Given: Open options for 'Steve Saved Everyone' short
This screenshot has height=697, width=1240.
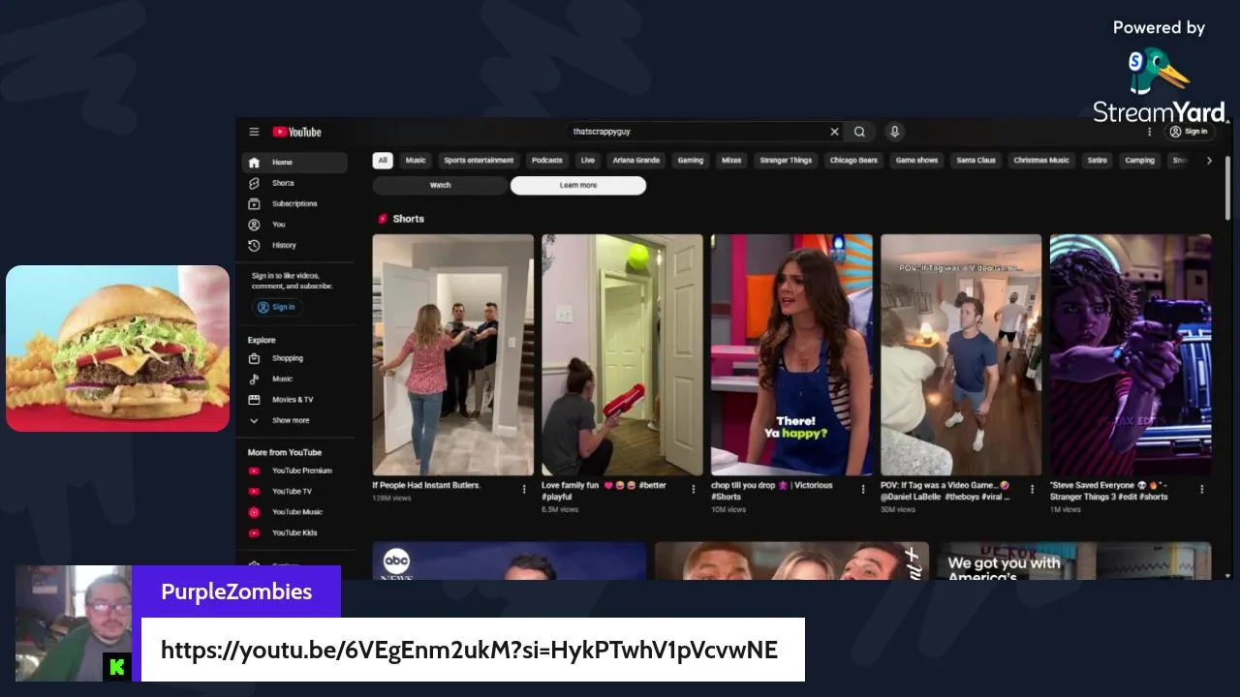Looking at the screenshot, I should pyautogui.click(x=1202, y=489).
